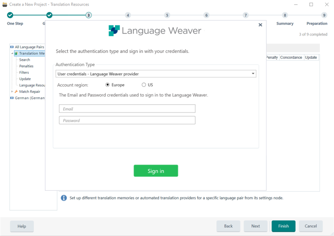This screenshot has height=236, width=334.
Task: Click the green Sign in button
Action: pyautogui.click(x=156, y=170)
